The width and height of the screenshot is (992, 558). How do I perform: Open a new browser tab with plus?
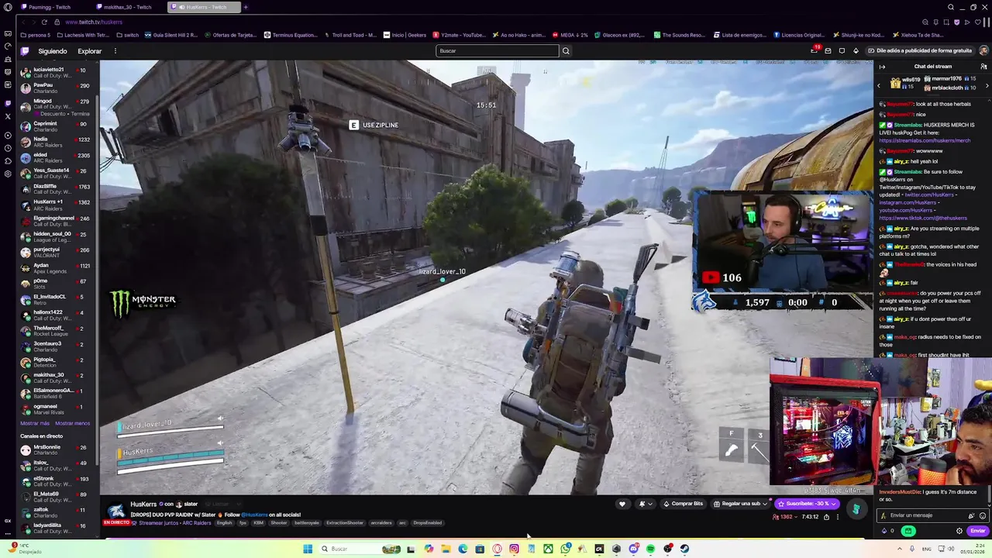(246, 7)
